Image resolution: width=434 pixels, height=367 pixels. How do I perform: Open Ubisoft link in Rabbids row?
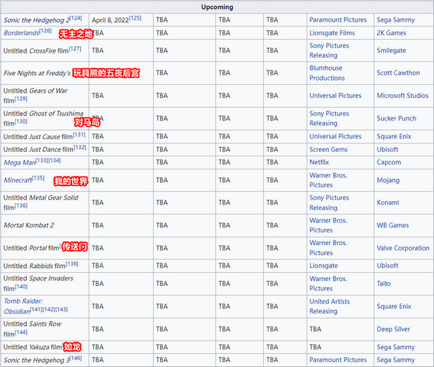click(x=387, y=265)
